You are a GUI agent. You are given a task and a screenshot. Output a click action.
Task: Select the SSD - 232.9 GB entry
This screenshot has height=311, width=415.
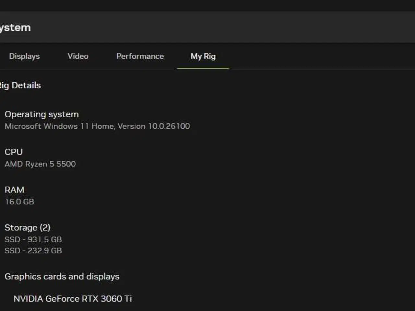(33, 250)
